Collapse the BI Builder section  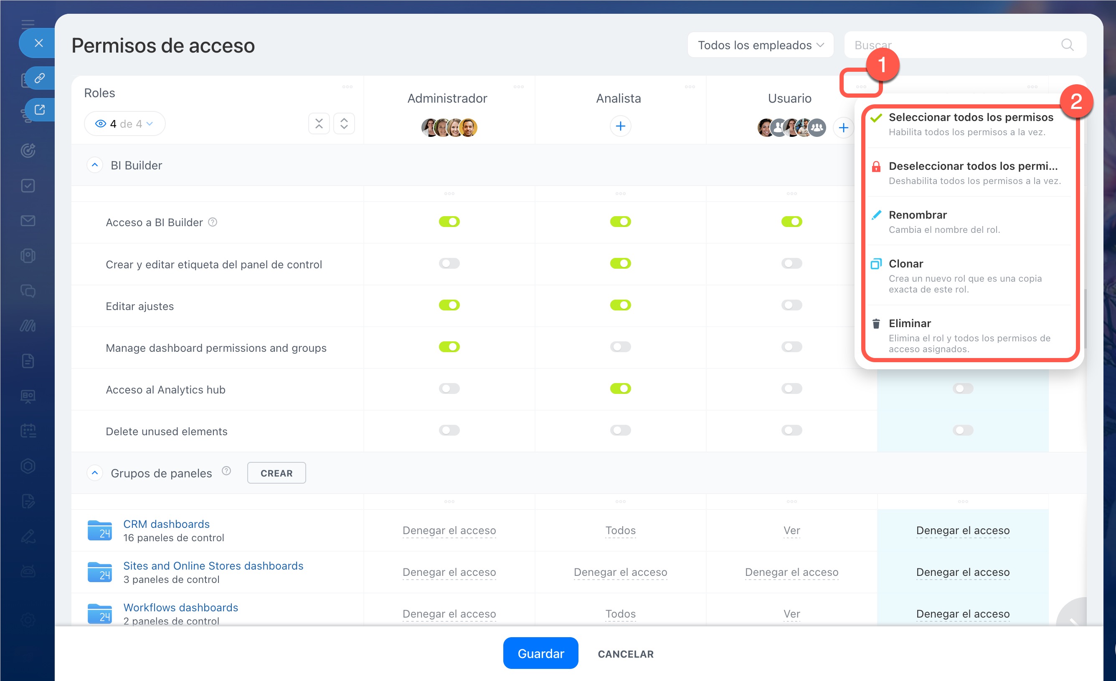tap(95, 165)
